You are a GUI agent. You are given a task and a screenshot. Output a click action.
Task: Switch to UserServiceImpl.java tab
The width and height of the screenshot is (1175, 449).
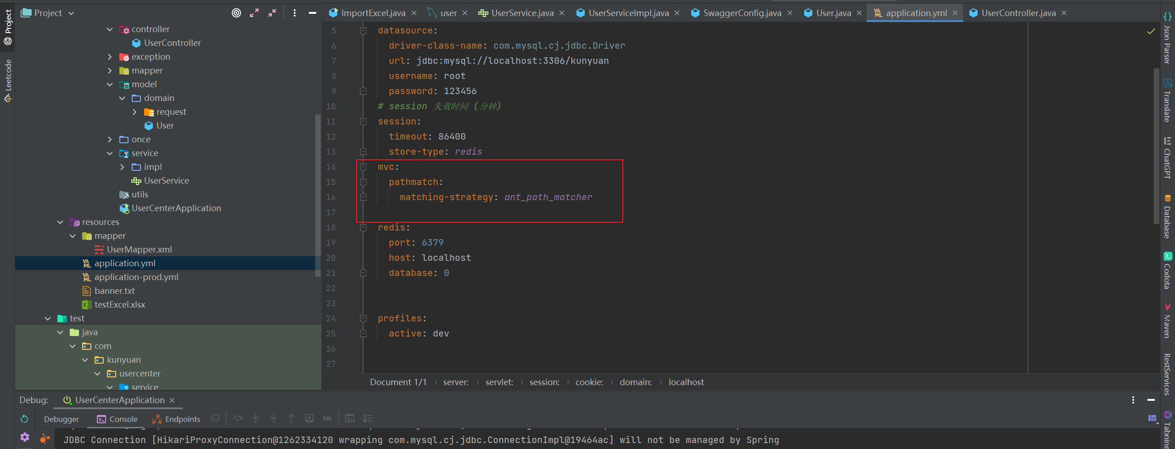[x=628, y=13]
